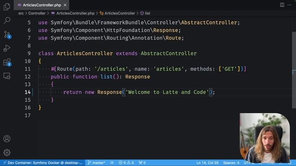Click the list function name on line 12
This screenshot has width=296, height=166.
pos(106,77)
